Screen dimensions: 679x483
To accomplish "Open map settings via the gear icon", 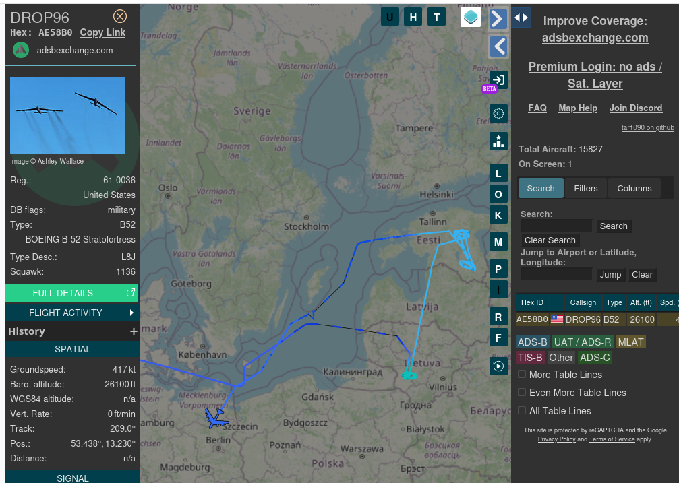I will (498, 113).
